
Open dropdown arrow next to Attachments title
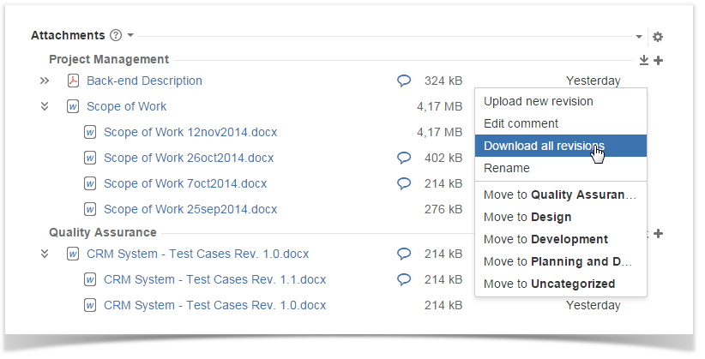click(x=130, y=36)
